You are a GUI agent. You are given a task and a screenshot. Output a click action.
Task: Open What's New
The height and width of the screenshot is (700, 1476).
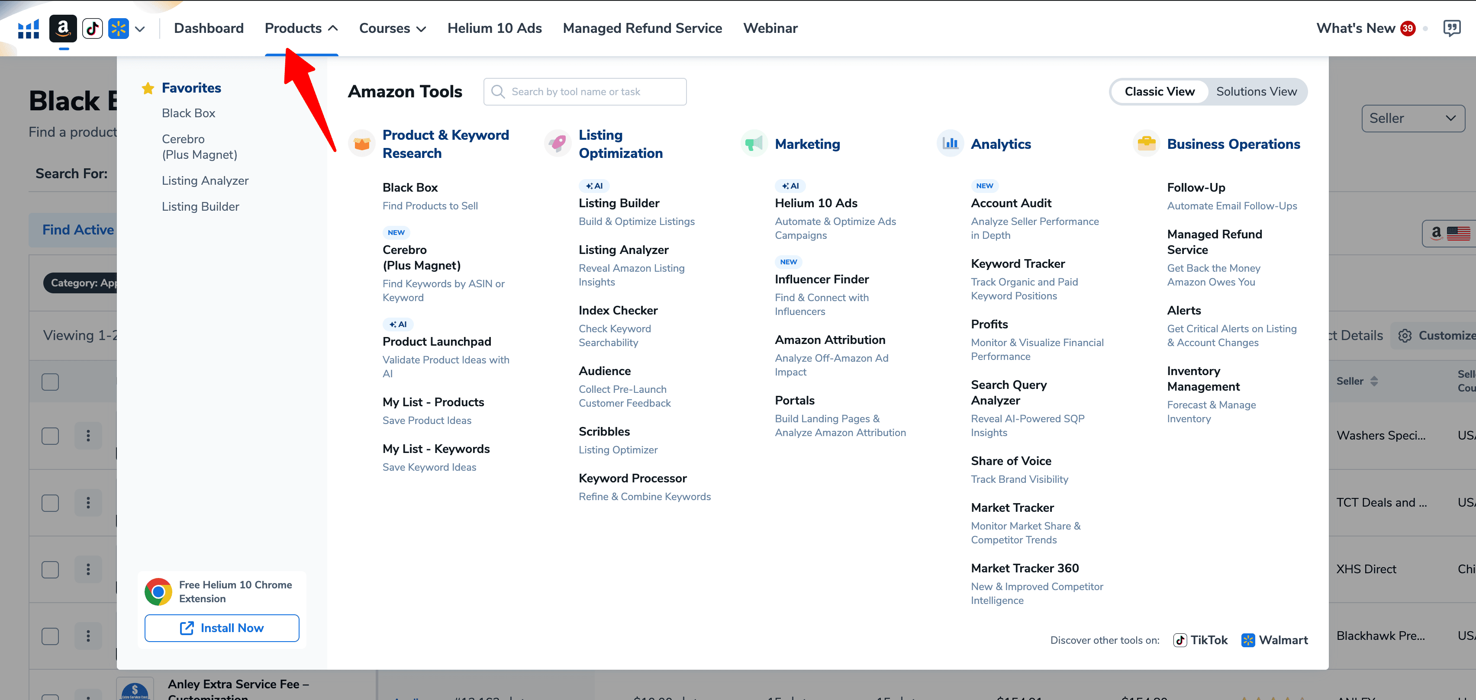click(1356, 28)
